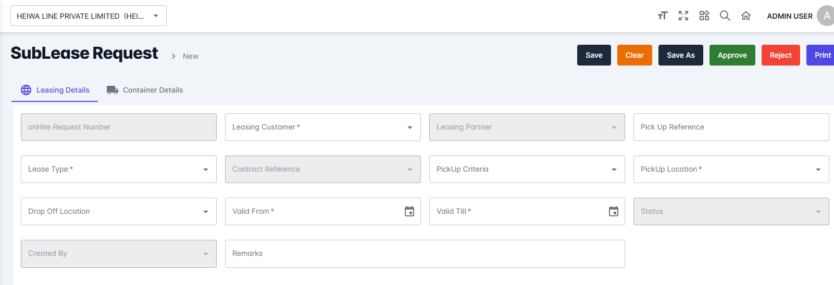
Task: Expand the Leasing Customer dropdown
Action: pos(409,127)
